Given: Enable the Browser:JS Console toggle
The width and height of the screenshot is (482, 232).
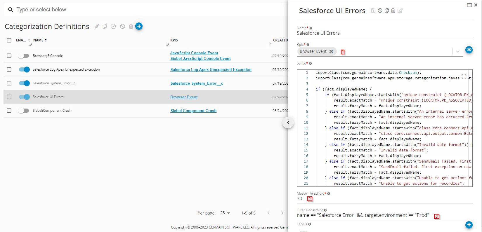Looking at the screenshot, I should [x=24, y=56].
